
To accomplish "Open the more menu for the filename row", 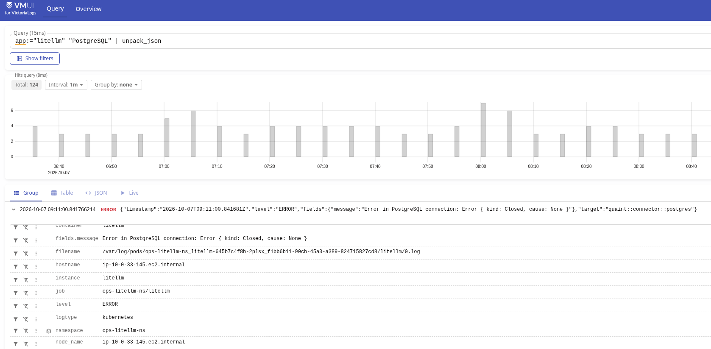I will click(36, 254).
